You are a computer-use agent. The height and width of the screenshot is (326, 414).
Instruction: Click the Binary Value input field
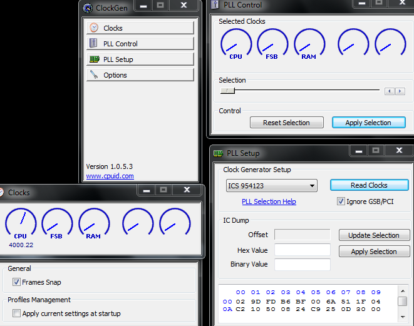coord(303,264)
